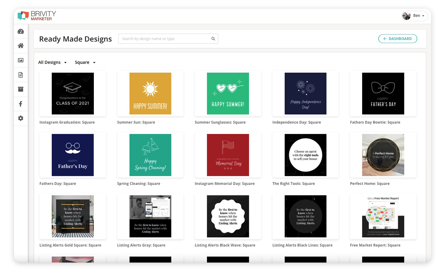Open Listing Alerts Black Lines thumbnail

pos(305,216)
